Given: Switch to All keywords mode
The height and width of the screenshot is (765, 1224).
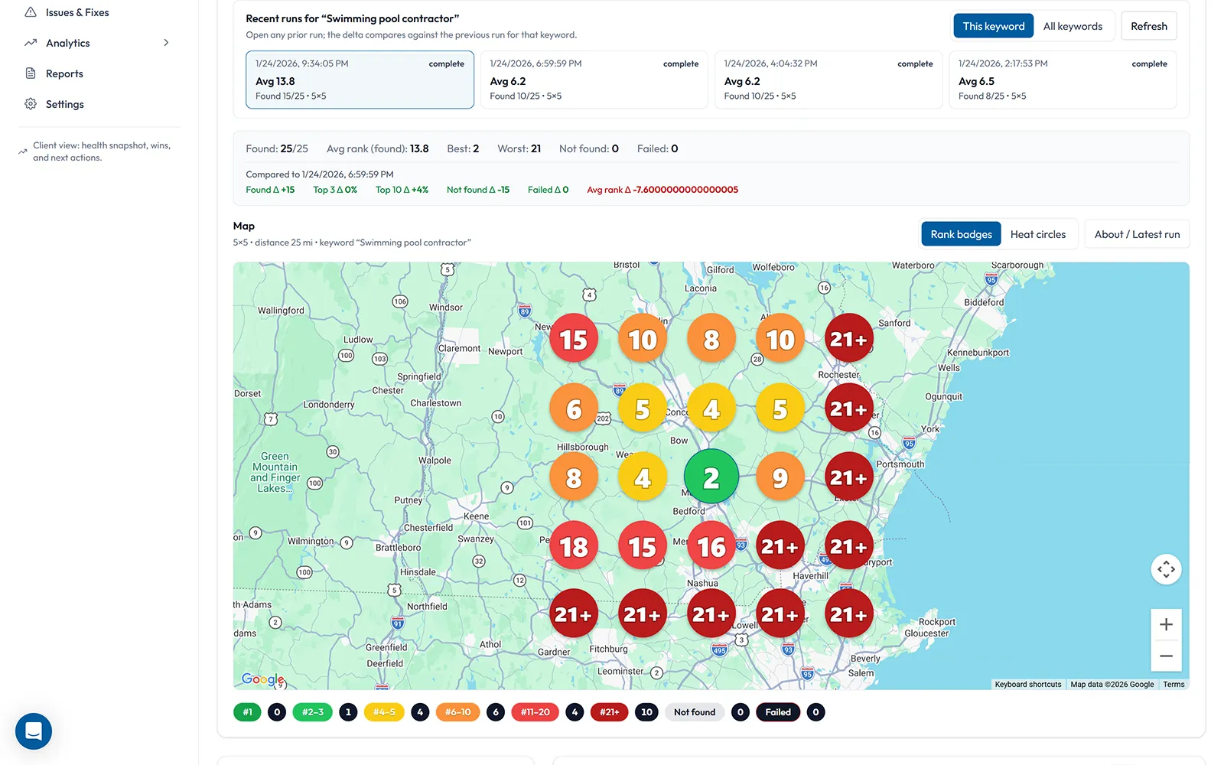Looking at the screenshot, I should coord(1073,25).
